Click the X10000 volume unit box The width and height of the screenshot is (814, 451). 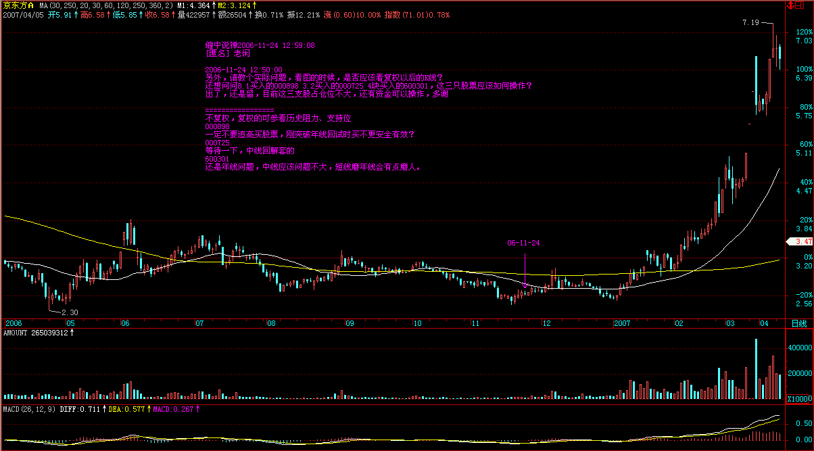pos(800,399)
